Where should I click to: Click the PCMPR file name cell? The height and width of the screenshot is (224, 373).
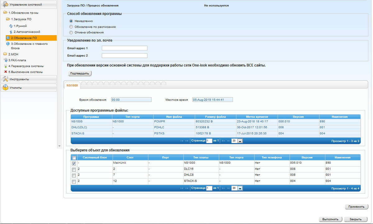click(x=174, y=122)
